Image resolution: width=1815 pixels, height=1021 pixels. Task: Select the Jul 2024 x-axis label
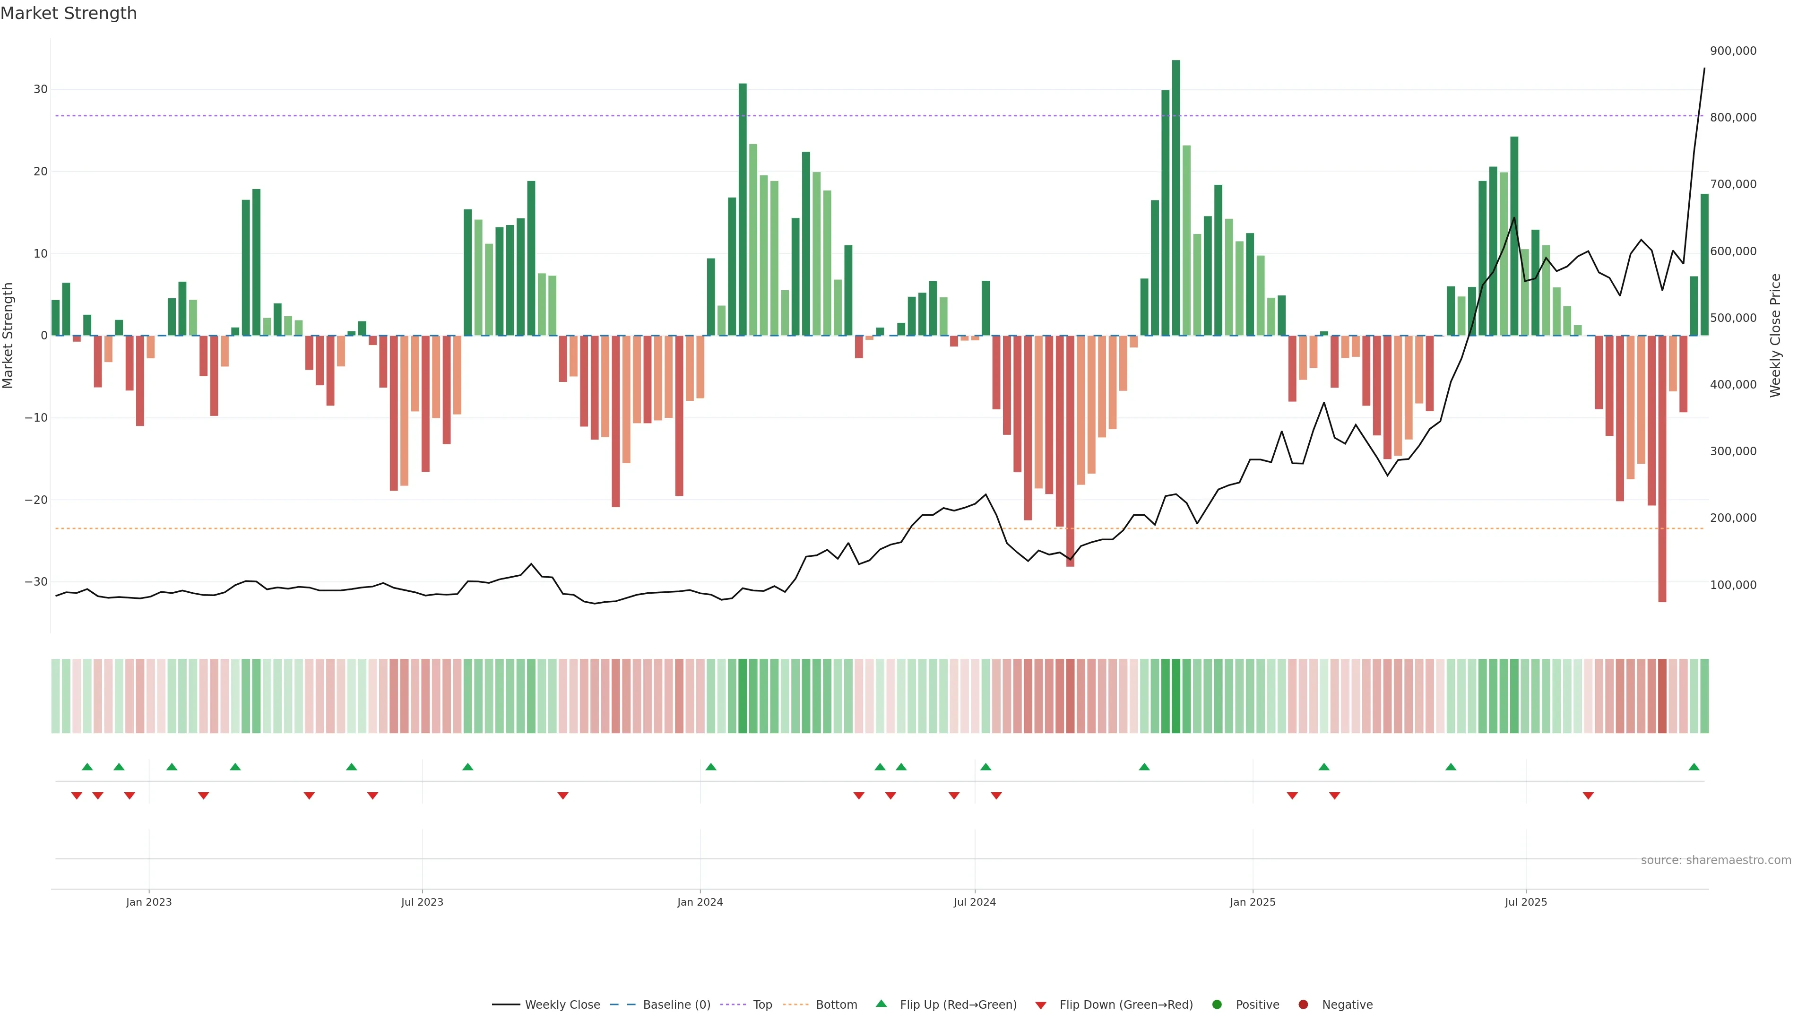975,902
